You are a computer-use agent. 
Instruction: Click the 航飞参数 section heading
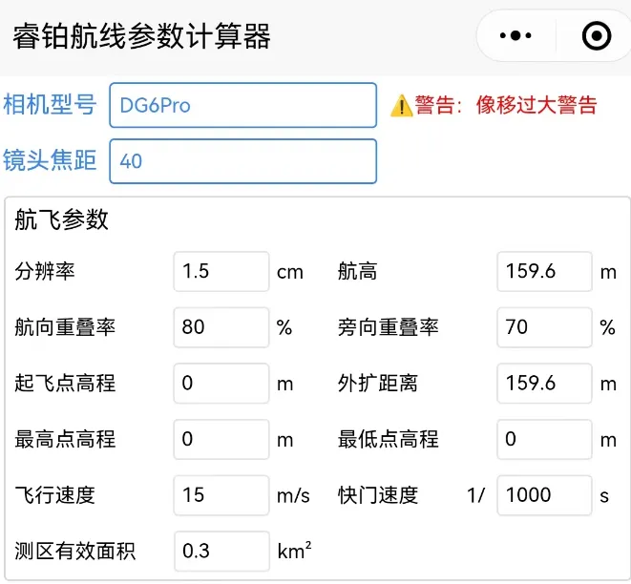click(x=62, y=220)
